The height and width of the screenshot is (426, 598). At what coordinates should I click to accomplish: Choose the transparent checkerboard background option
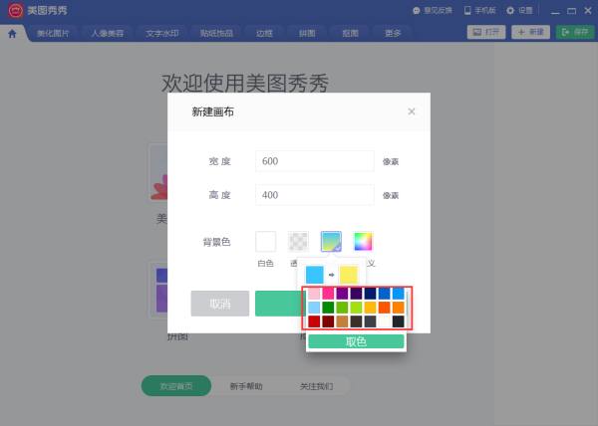point(298,241)
